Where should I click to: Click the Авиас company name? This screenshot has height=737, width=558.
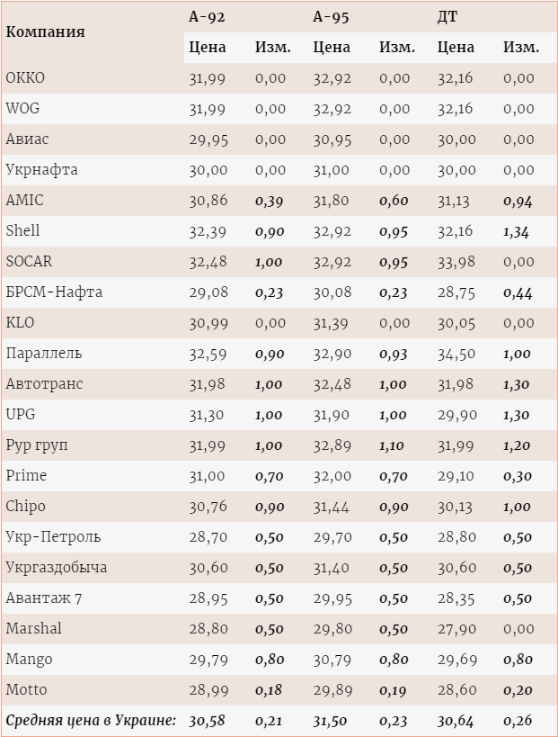27,139
